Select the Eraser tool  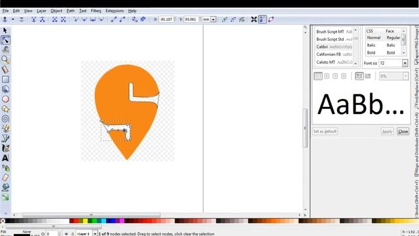pos(5,178)
